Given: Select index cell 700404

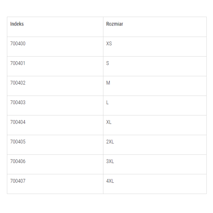Looking at the screenshot, I should pyautogui.click(x=55, y=125).
